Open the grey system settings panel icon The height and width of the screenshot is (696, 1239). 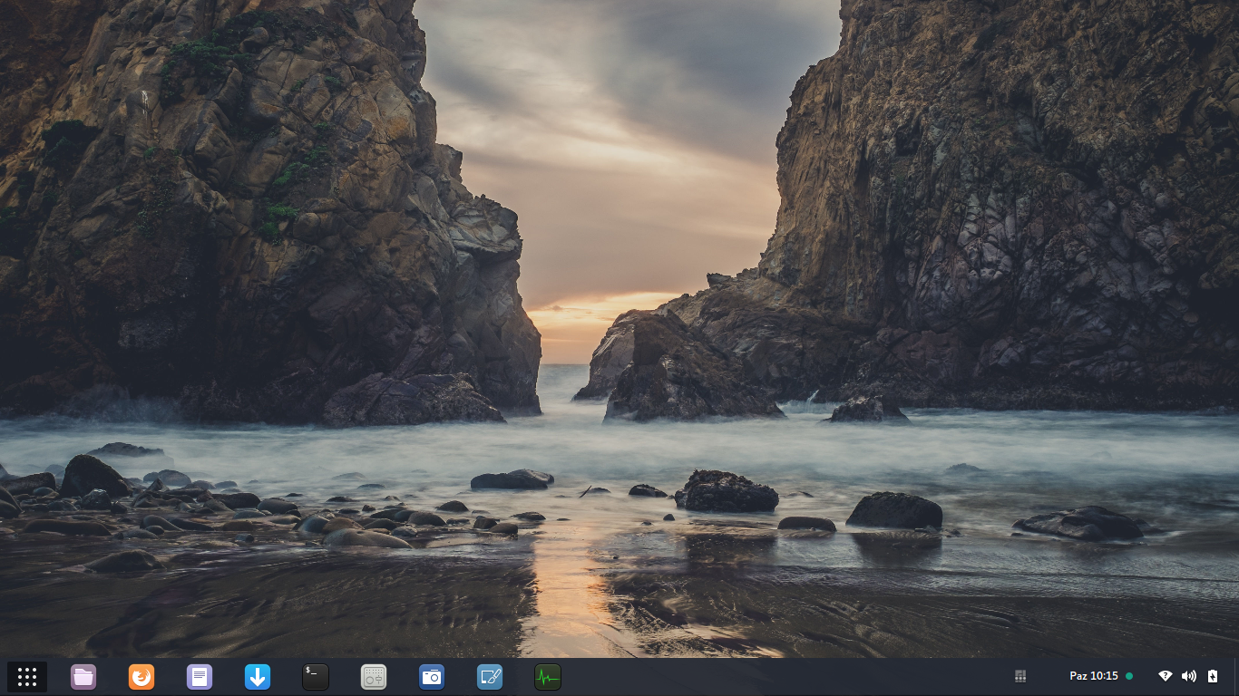point(374,677)
